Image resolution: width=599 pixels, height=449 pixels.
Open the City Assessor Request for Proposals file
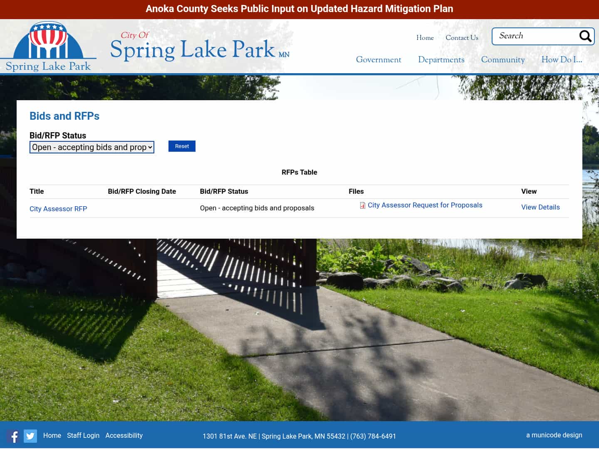(x=425, y=205)
